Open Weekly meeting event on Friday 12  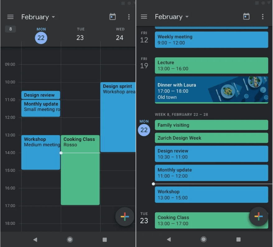click(211, 40)
